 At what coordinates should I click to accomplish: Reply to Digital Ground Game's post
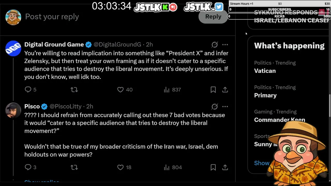click(28, 90)
